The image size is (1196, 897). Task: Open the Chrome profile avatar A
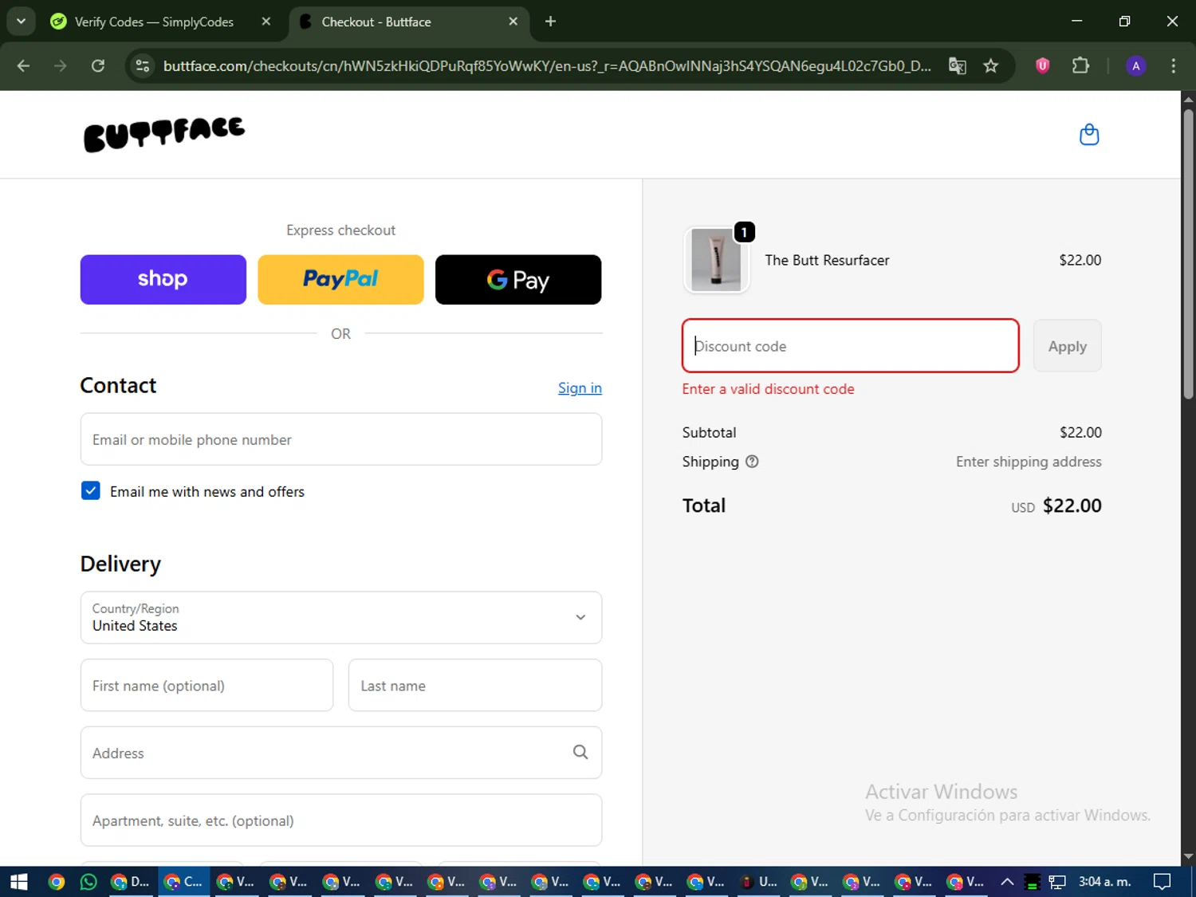click(x=1136, y=66)
